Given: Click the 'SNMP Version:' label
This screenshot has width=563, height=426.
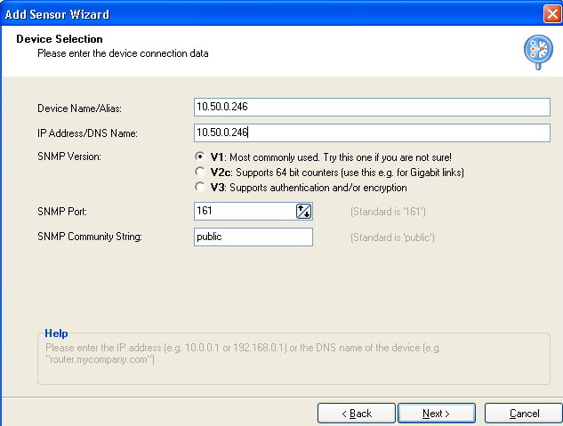Looking at the screenshot, I should tap(69, 157).
